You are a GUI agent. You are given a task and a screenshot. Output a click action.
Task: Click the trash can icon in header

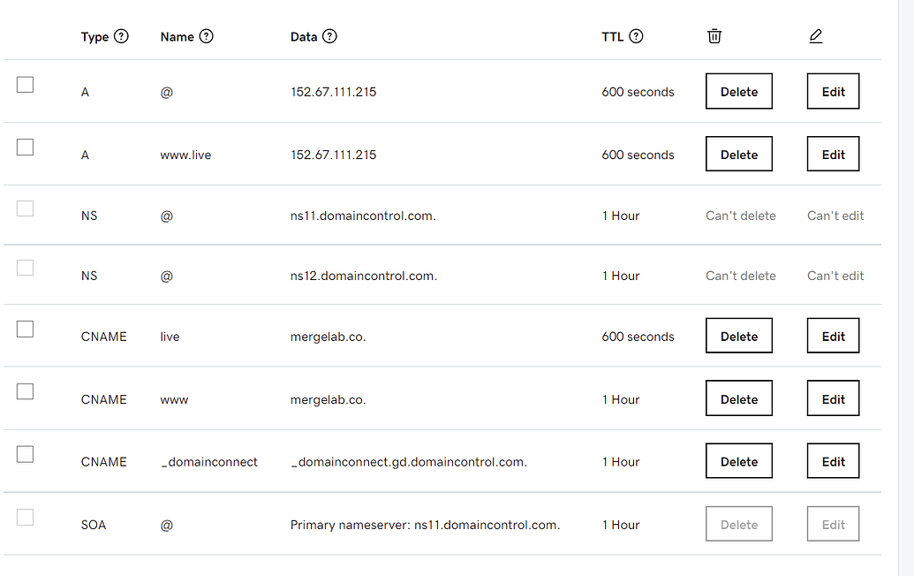(714, 36)
